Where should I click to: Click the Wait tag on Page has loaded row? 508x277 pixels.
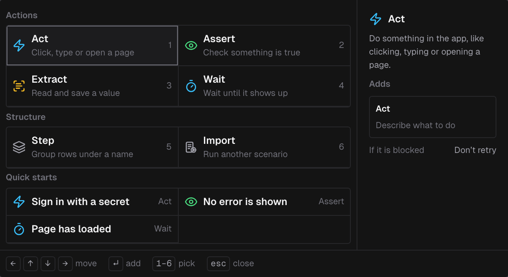[x=163, y=229]
